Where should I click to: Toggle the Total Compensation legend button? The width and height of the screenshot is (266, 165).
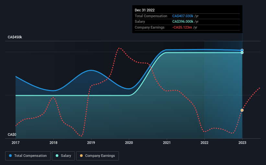[28, 156]
